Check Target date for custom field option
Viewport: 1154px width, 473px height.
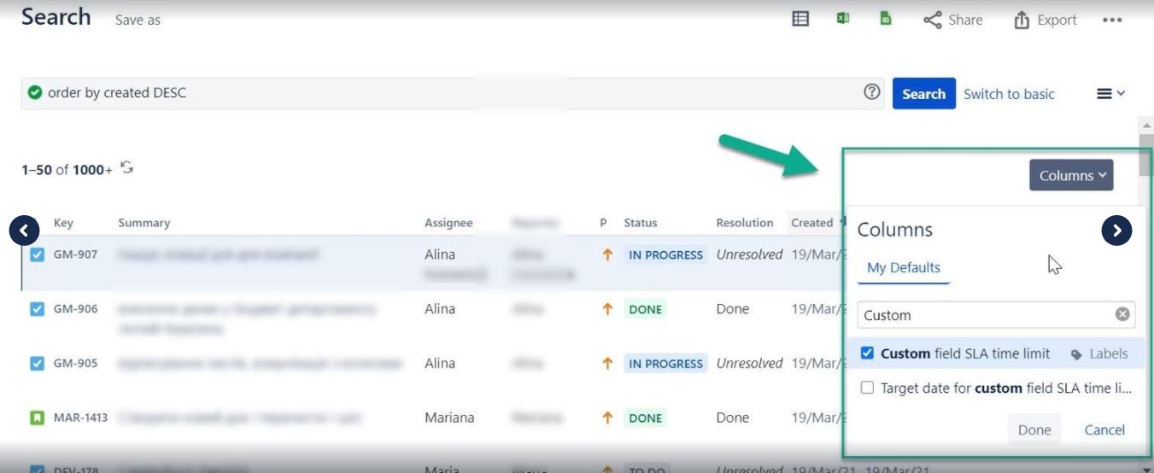click(867, 388)
